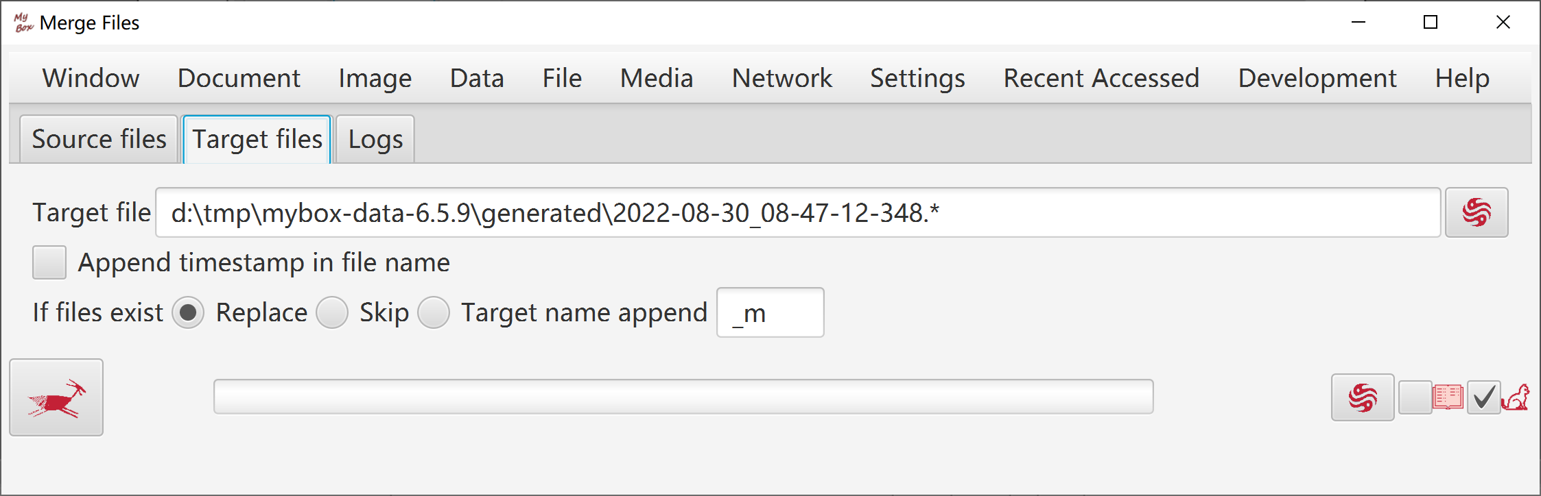Open the Recent Accessed menu
Screen dimensions: 1541x496
tap(1101, 78)
